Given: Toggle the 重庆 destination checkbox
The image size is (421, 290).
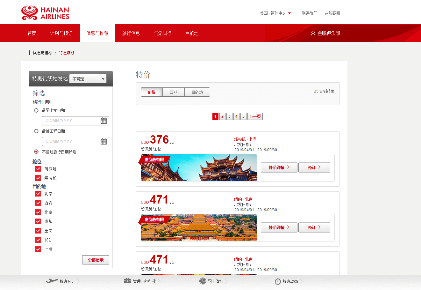Looking at the screenshot, I should (38, 231).
